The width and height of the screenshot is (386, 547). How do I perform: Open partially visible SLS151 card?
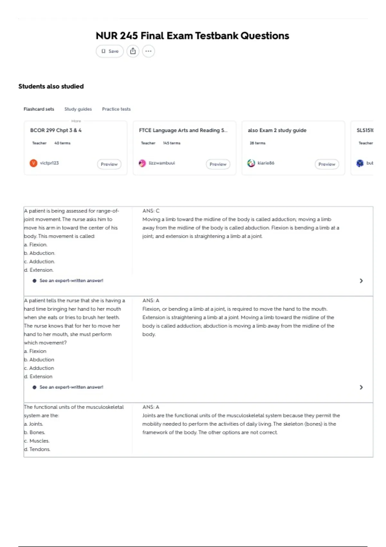point(362,148)
